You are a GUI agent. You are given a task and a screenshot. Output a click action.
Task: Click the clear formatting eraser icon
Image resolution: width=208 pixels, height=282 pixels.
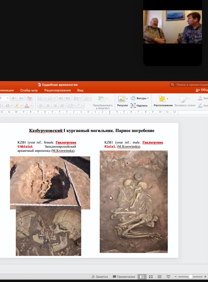click(x=29, y=98)
